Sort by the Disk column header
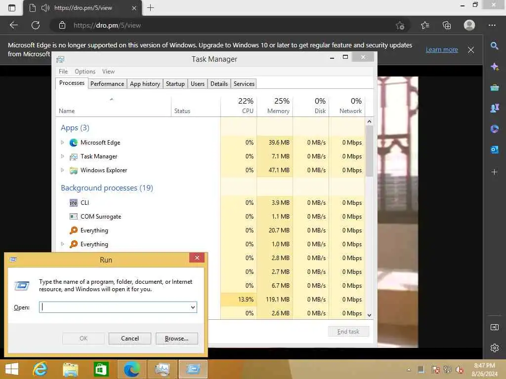The image size is (506, 379). [311, 106]
